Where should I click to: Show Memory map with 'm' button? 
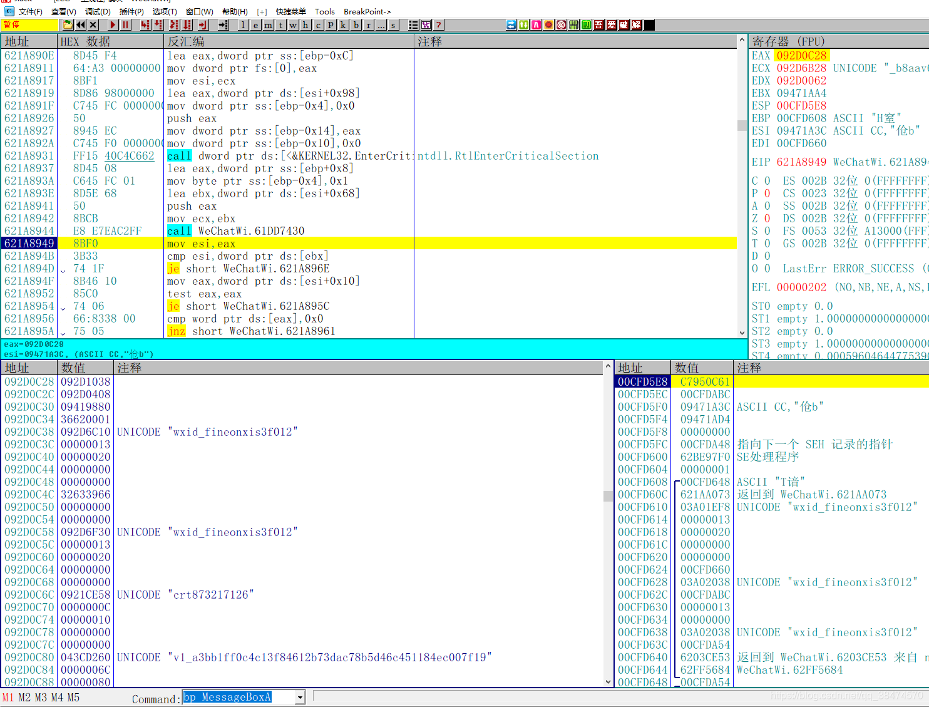pos(269,25)
